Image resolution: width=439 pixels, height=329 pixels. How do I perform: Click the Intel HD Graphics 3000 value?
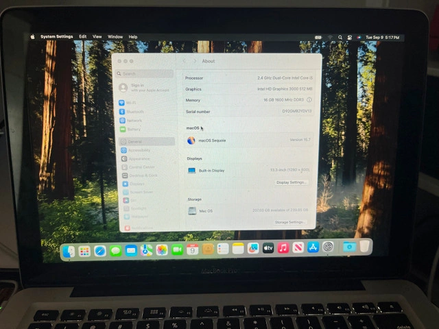285,88
